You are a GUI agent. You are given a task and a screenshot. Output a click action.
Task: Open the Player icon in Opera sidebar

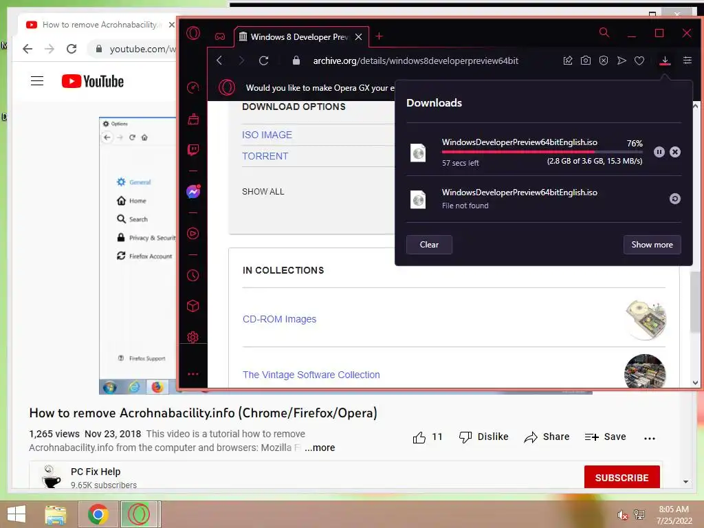[193, 234]
